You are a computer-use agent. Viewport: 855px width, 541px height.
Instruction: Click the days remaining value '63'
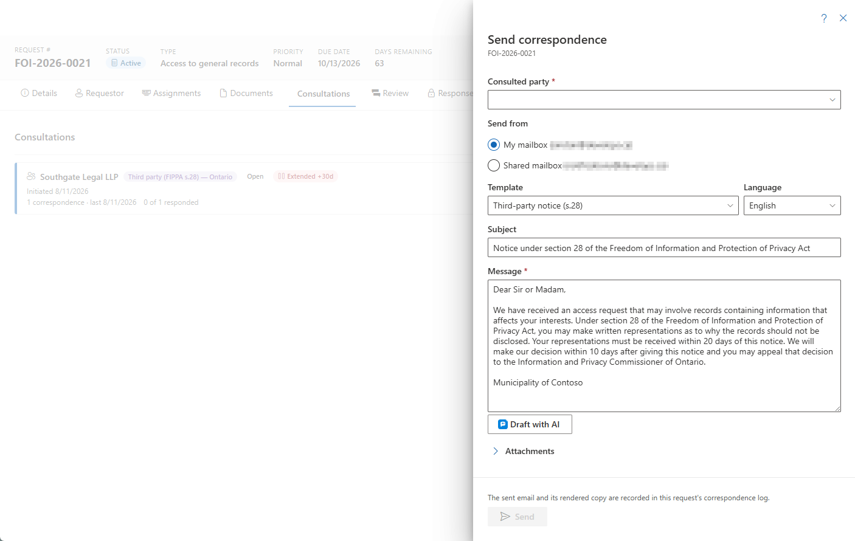379,63
